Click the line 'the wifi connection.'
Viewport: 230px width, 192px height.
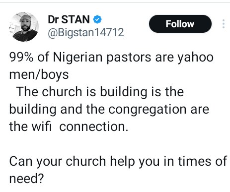coord(69,127)
